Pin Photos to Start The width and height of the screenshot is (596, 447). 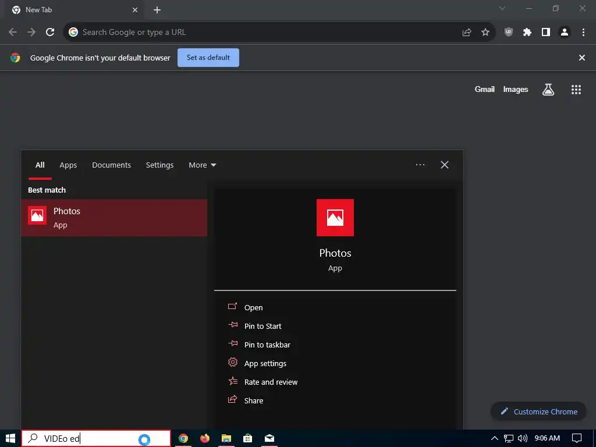click(262, 326)
